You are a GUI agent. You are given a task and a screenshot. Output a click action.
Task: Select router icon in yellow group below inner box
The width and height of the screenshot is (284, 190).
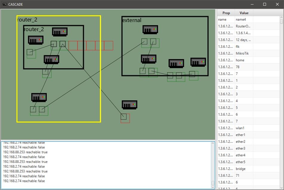point(39,97)
